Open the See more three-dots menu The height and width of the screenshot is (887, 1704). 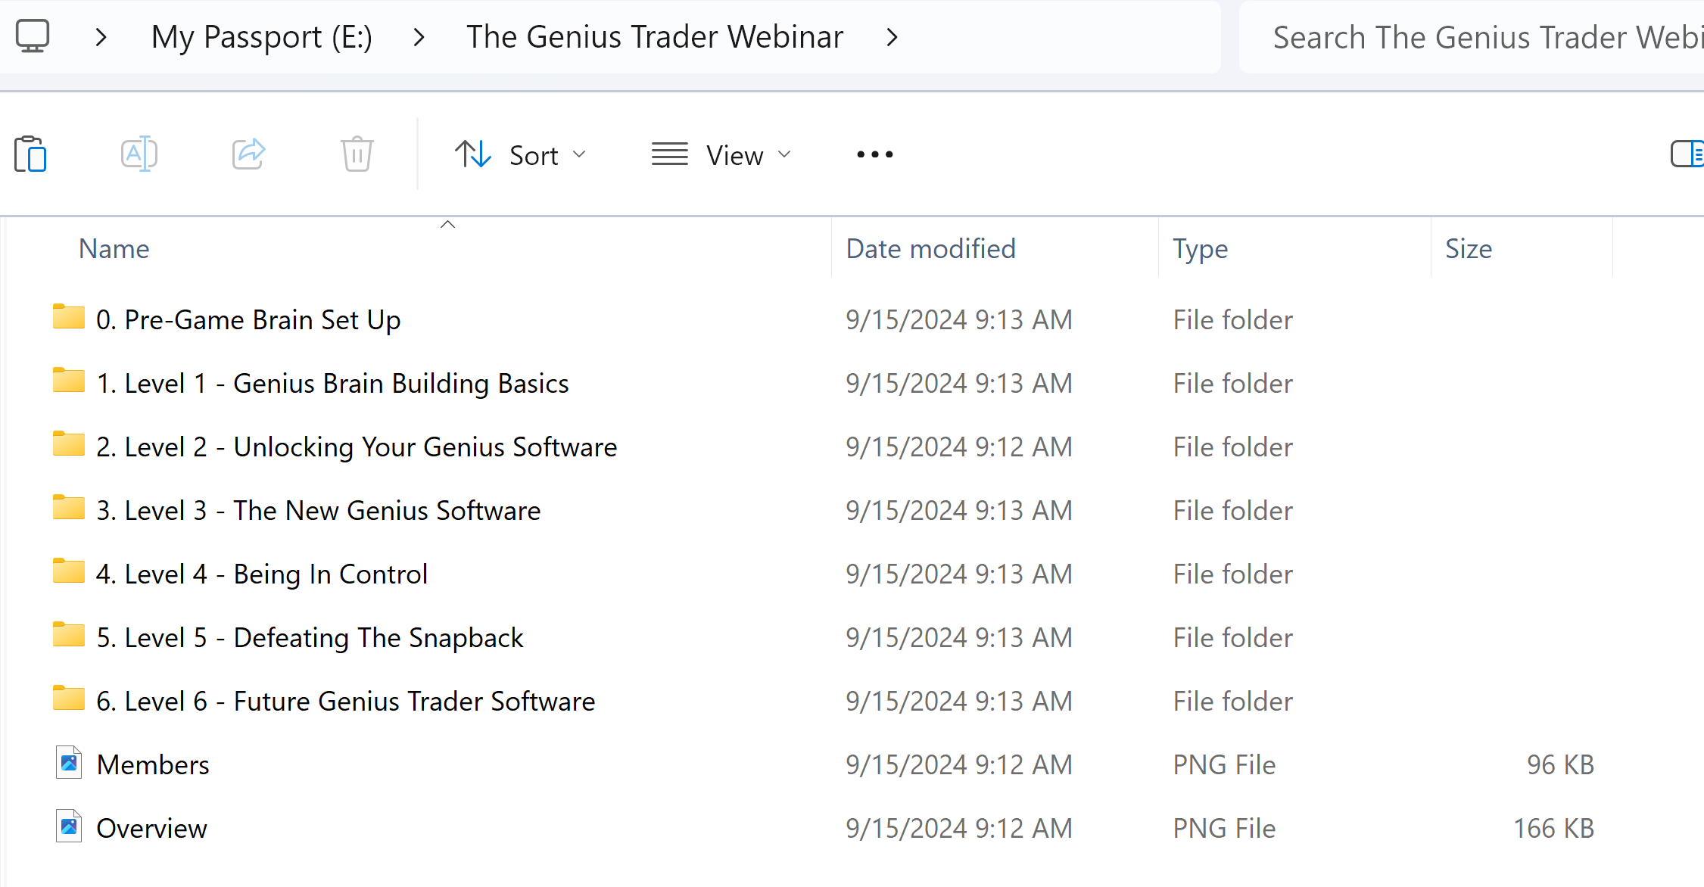(874, 154)
